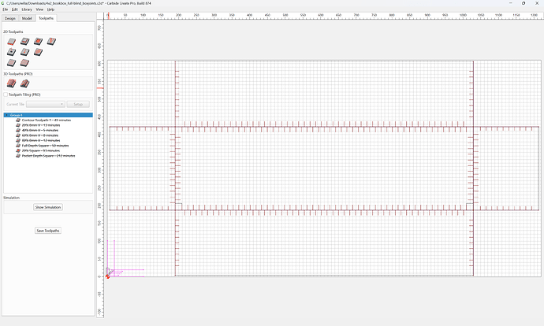Click the tiling Setup button

[78, 104]
